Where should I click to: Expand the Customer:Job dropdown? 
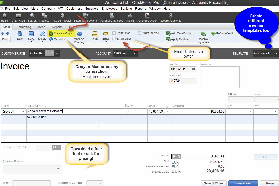pos(57,53)
